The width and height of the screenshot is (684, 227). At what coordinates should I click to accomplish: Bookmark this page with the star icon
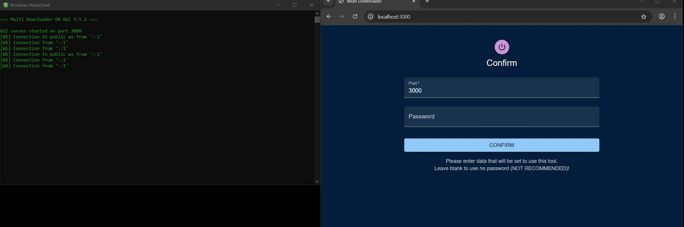[644, 17]
